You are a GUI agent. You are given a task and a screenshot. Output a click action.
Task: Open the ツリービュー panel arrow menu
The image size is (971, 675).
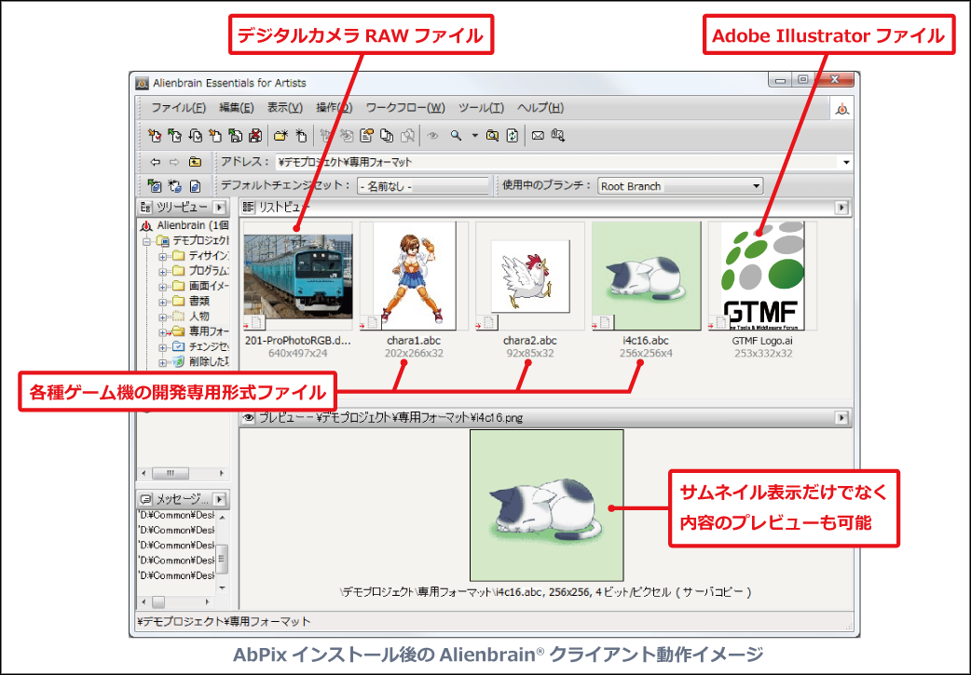click(220, 207)
